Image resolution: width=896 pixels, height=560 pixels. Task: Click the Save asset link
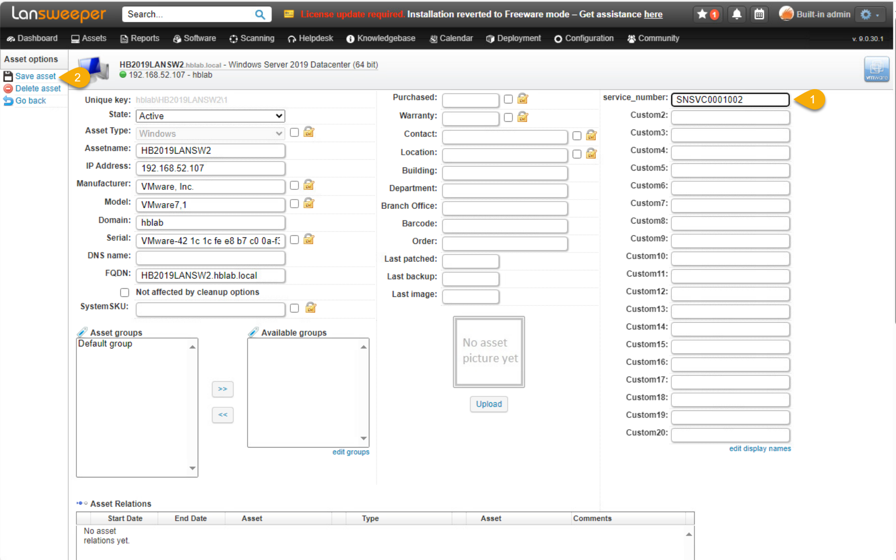pos(36,76)
